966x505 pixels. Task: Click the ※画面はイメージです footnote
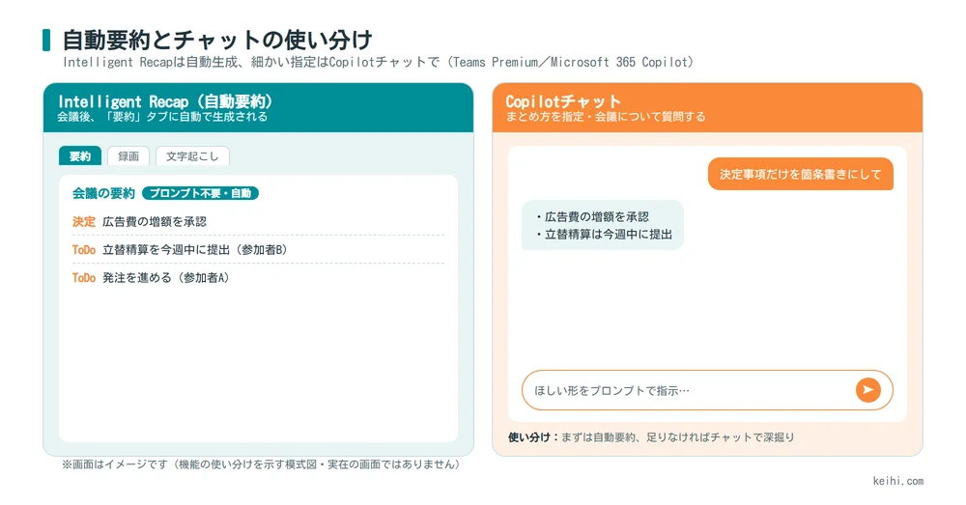(x=261, y=464)
